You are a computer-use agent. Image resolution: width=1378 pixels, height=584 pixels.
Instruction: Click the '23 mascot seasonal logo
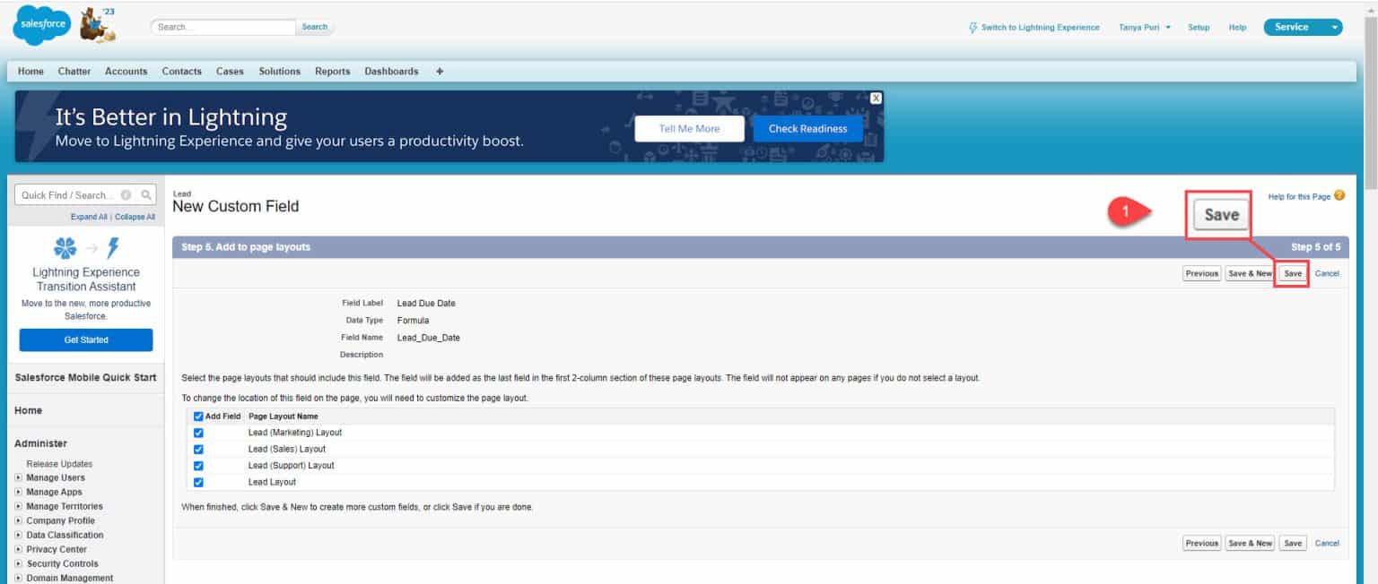tap(98, 24)
